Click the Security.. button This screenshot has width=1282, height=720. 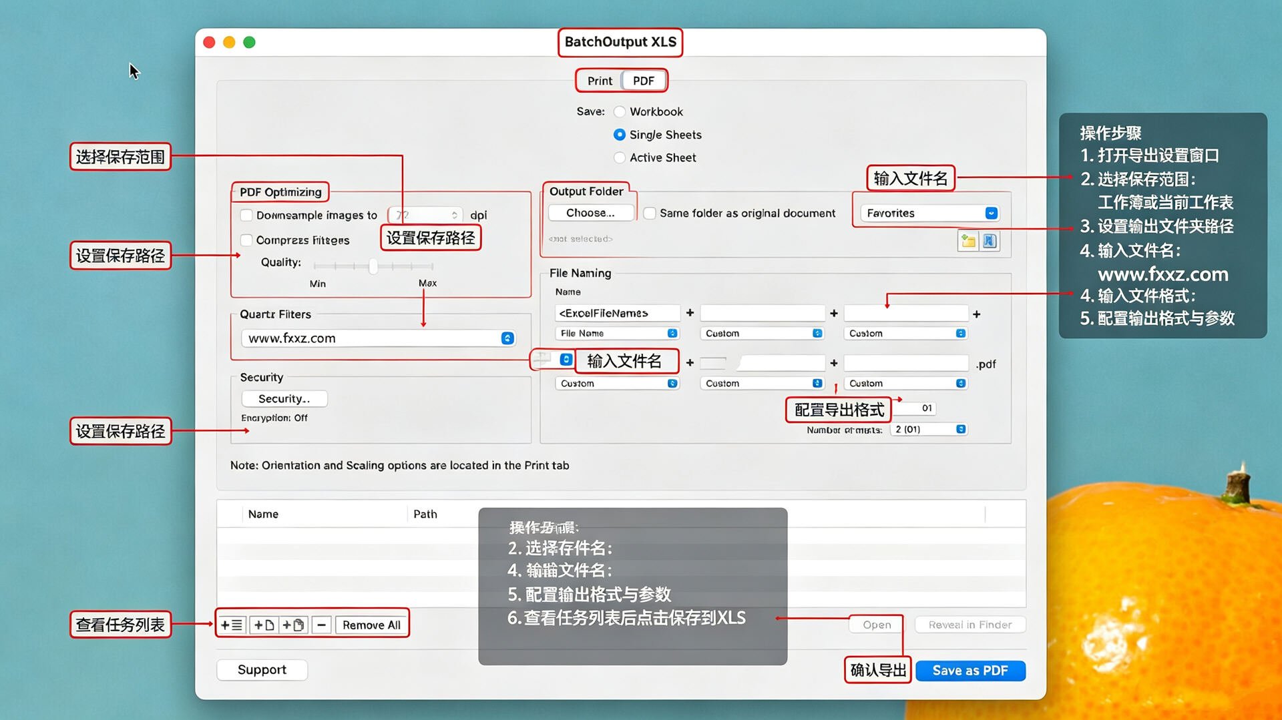(284, 398)
